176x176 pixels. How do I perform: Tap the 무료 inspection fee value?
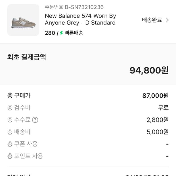coord(163,108)
